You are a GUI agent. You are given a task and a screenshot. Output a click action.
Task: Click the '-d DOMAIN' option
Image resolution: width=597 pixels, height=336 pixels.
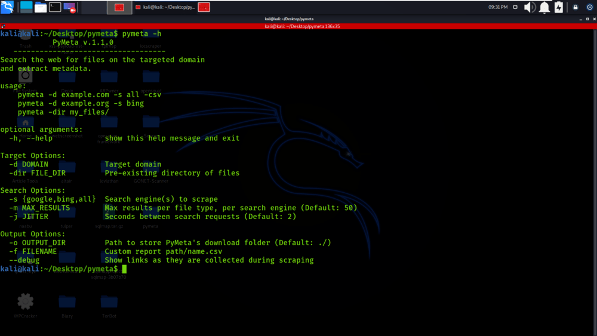(x=29, y=164)
